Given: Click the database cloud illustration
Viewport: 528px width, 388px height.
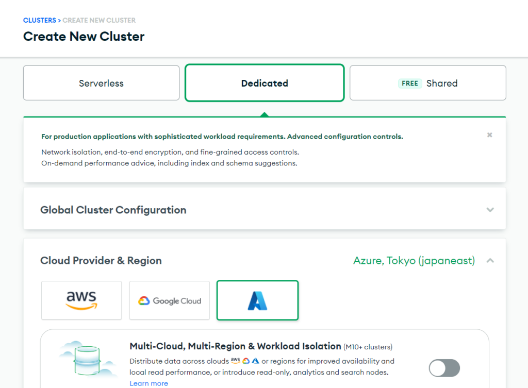Looking at the screenshot, I should tap(88, 359).
